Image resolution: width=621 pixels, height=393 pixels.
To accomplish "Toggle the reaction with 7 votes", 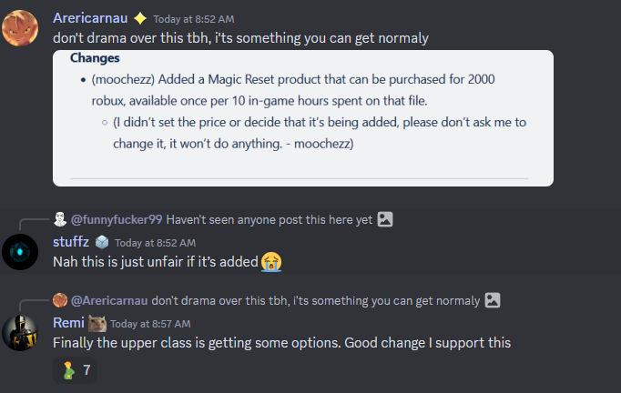I will coord(75,370).
